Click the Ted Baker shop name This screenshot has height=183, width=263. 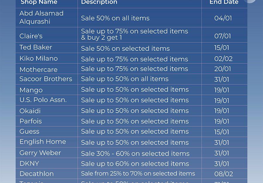pyautogui.click(x=36, y=47)
